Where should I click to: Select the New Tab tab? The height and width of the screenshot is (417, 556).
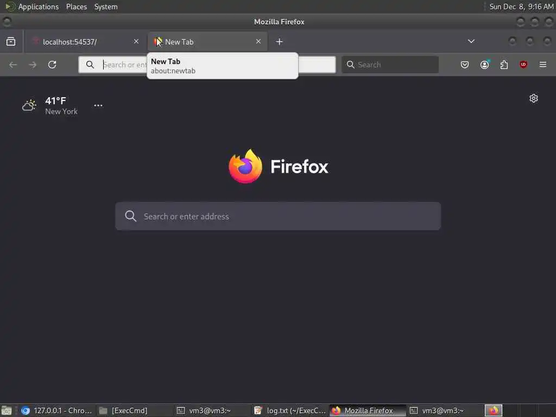tap(207, 42)
